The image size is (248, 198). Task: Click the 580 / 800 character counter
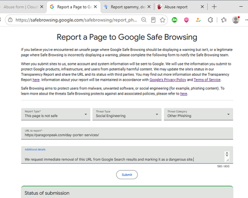point(223,166)
